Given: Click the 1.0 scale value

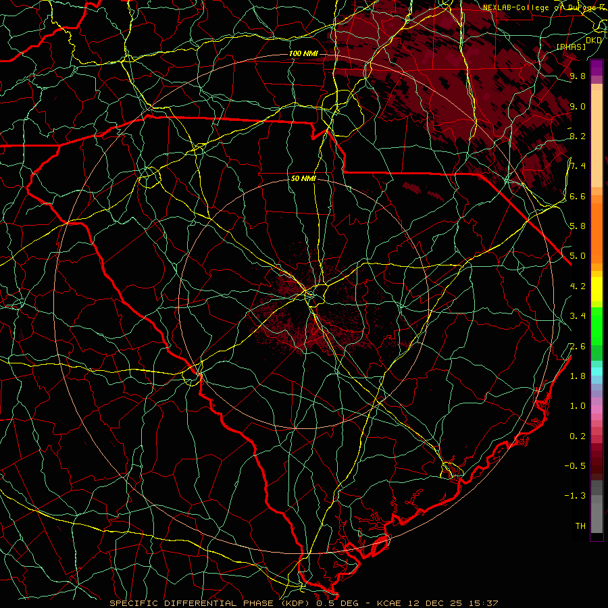Looking at the screenshot, I should click(x=578, y=406).
